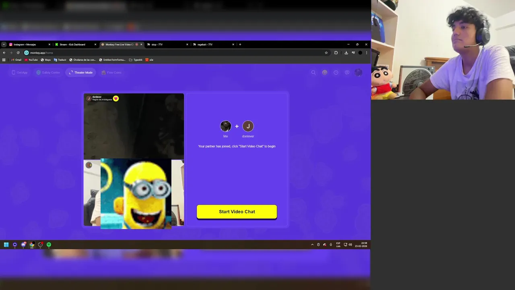Open the browser downloads icon
515x290 pixels.
point(346,53)
